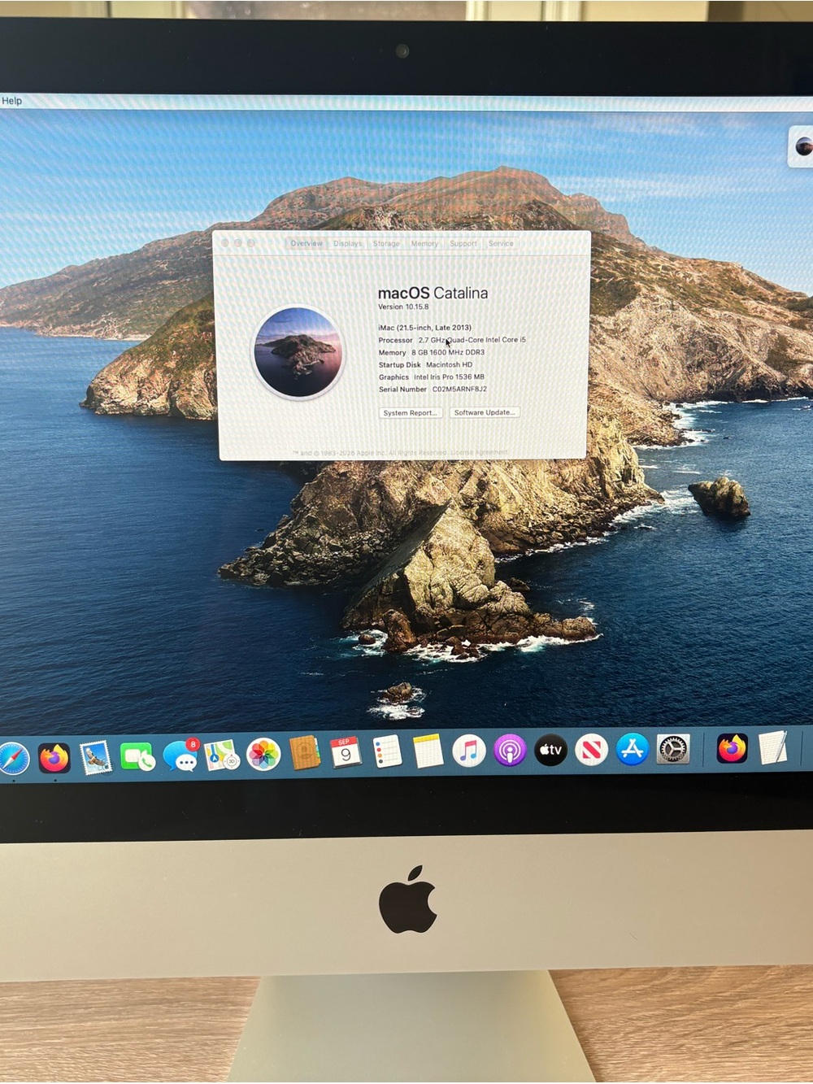Click the Graphics Intel Iris Pro line
The image size is (813, 1084).
click(x=431, y=377)
